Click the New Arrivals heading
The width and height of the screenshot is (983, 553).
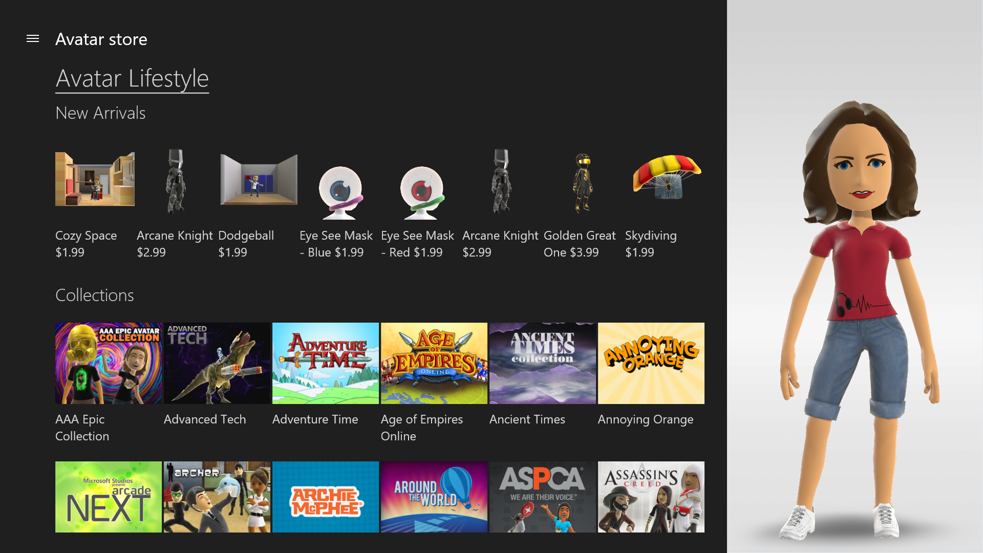(x=100, y=113)
